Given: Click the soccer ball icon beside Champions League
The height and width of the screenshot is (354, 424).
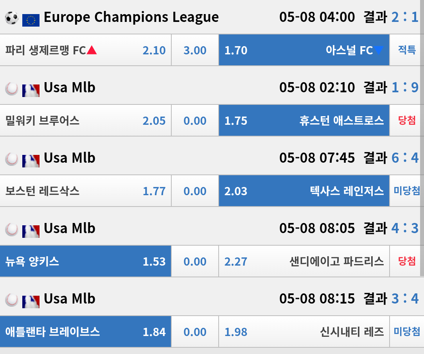Looking at the screenshot, I should 11,18.
